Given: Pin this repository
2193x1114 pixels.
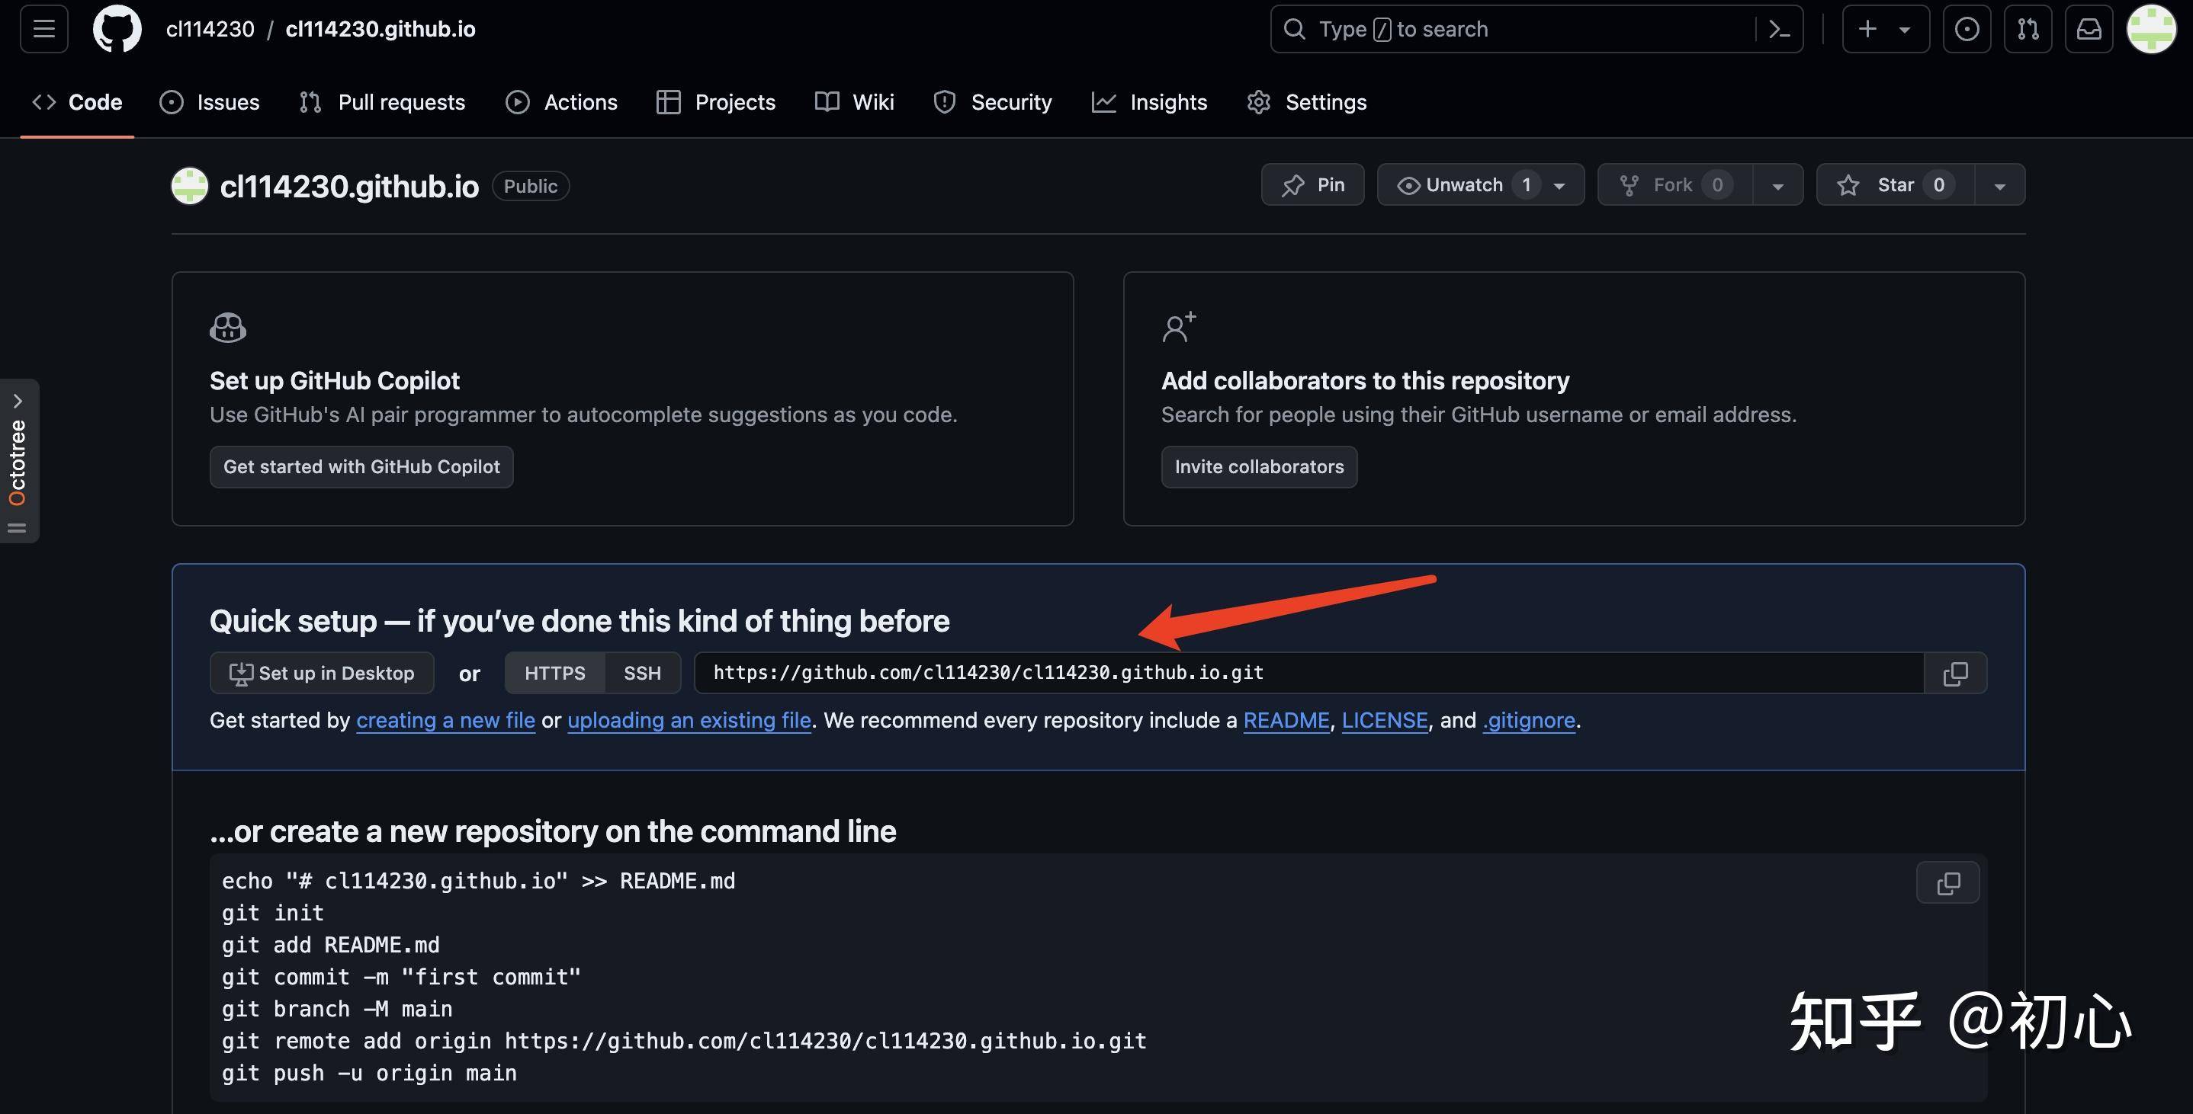Looking at the screenshot, I should point(1313,184).
